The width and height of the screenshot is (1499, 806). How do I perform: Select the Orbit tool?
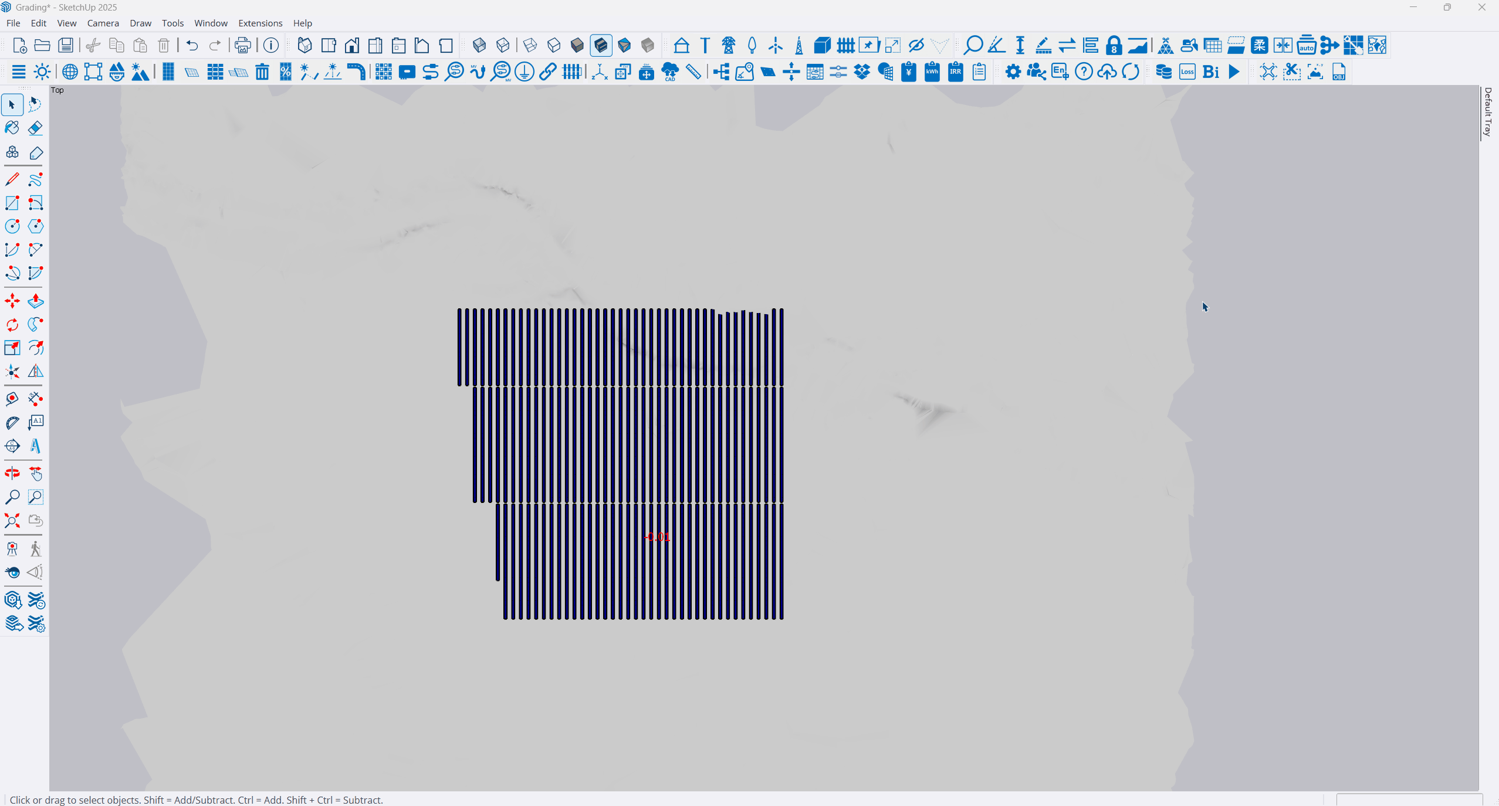(x=12, y=474)
